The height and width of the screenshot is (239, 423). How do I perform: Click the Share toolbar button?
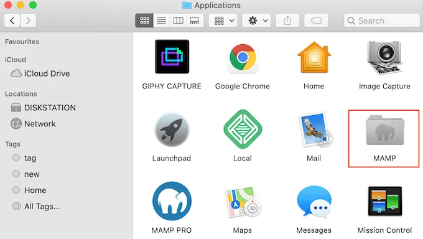287,21
